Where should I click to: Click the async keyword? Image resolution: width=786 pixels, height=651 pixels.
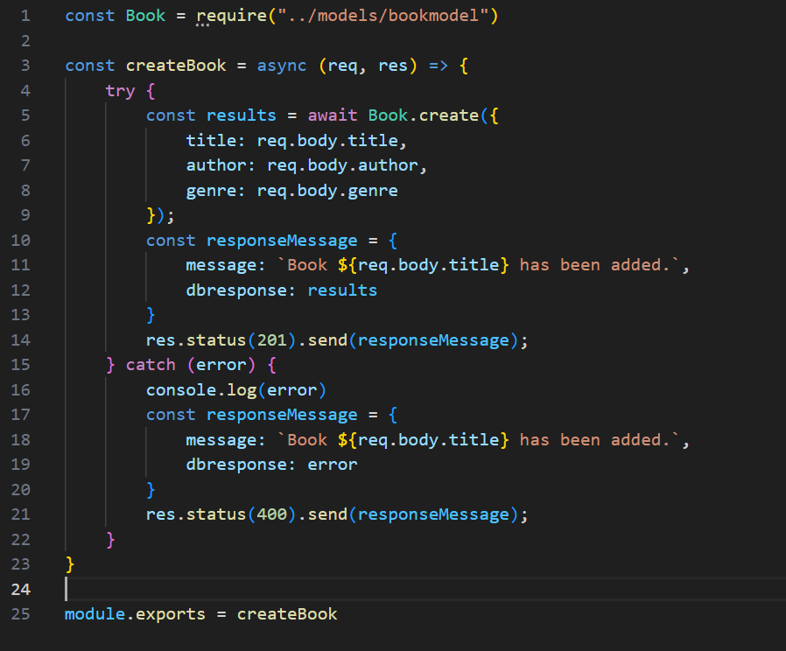point(282,66)
